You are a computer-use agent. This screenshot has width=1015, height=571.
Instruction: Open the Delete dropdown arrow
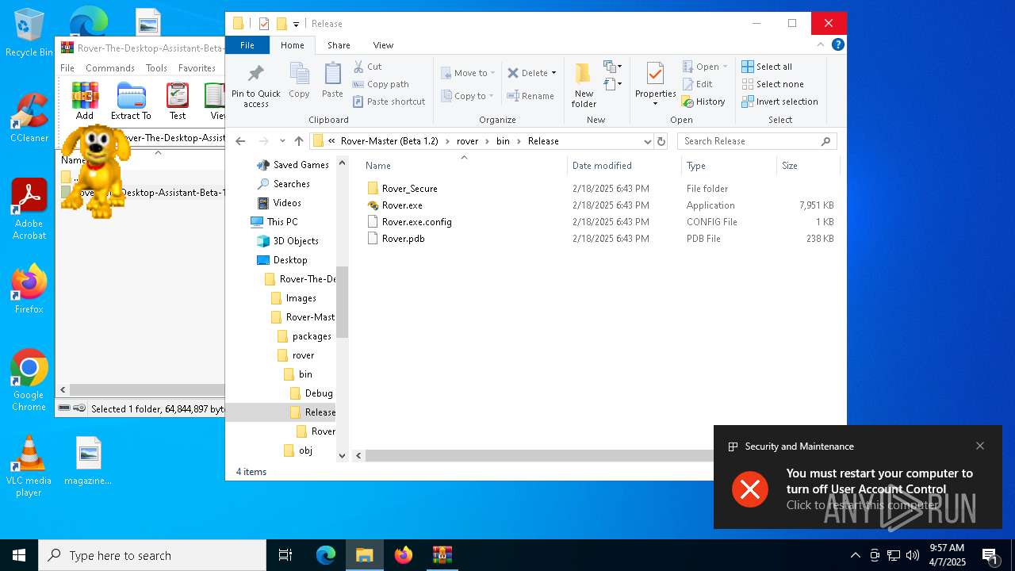click(553, 73)
